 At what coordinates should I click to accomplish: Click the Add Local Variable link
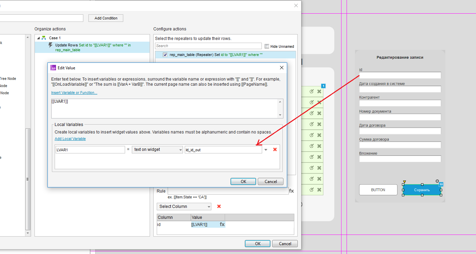point(70,139)
